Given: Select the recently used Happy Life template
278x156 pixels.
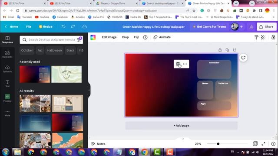Looking at the screenshot, I should pyautogui.click(x=66, y=74).
